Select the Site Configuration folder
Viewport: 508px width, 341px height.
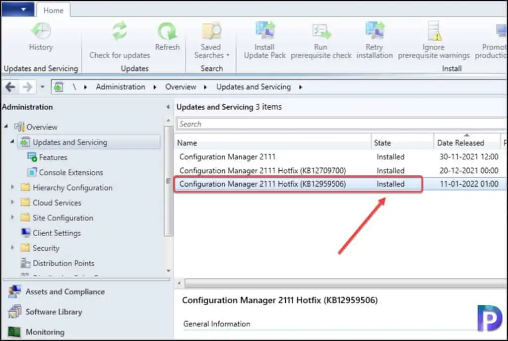click(x=63, y=218)
